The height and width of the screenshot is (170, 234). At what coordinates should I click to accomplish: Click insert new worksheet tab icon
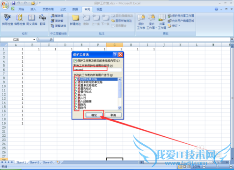point(58,162)
